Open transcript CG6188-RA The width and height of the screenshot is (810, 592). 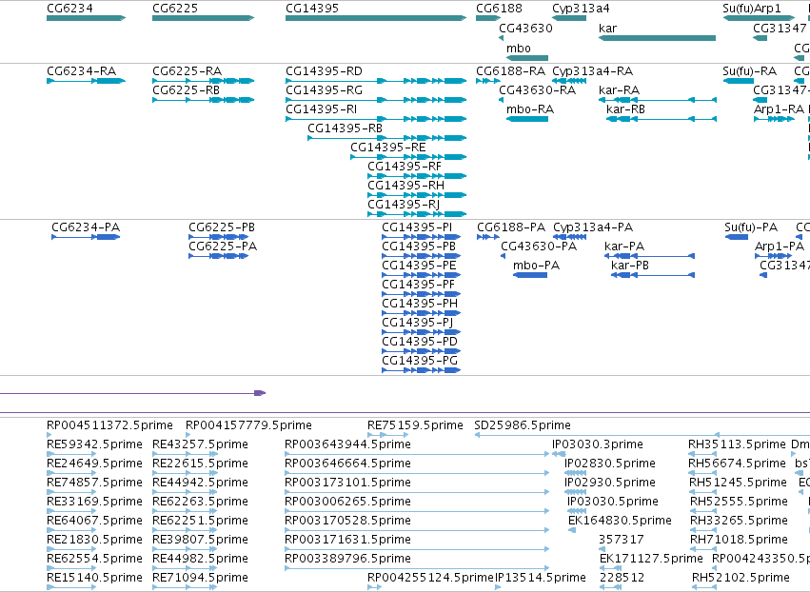tap(510, 70)
